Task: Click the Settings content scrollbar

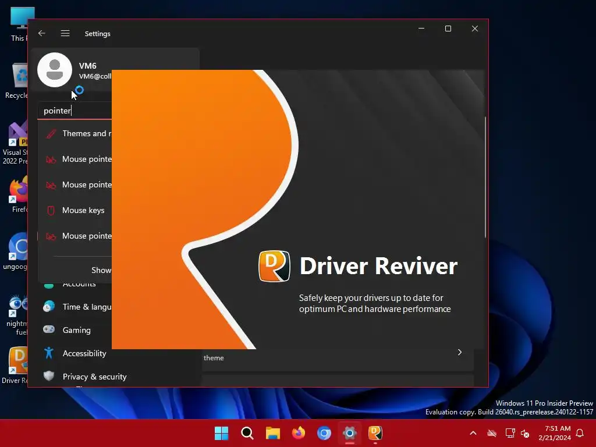Action: tap(485, 177)
